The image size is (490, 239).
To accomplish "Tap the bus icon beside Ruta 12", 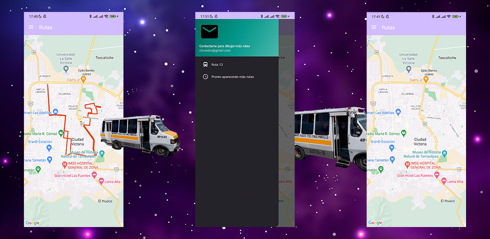I will [205, 65].
